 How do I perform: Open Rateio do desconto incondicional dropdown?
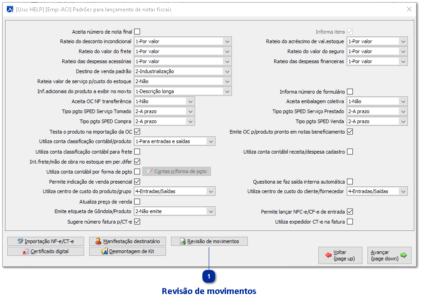tap(183, 41)
